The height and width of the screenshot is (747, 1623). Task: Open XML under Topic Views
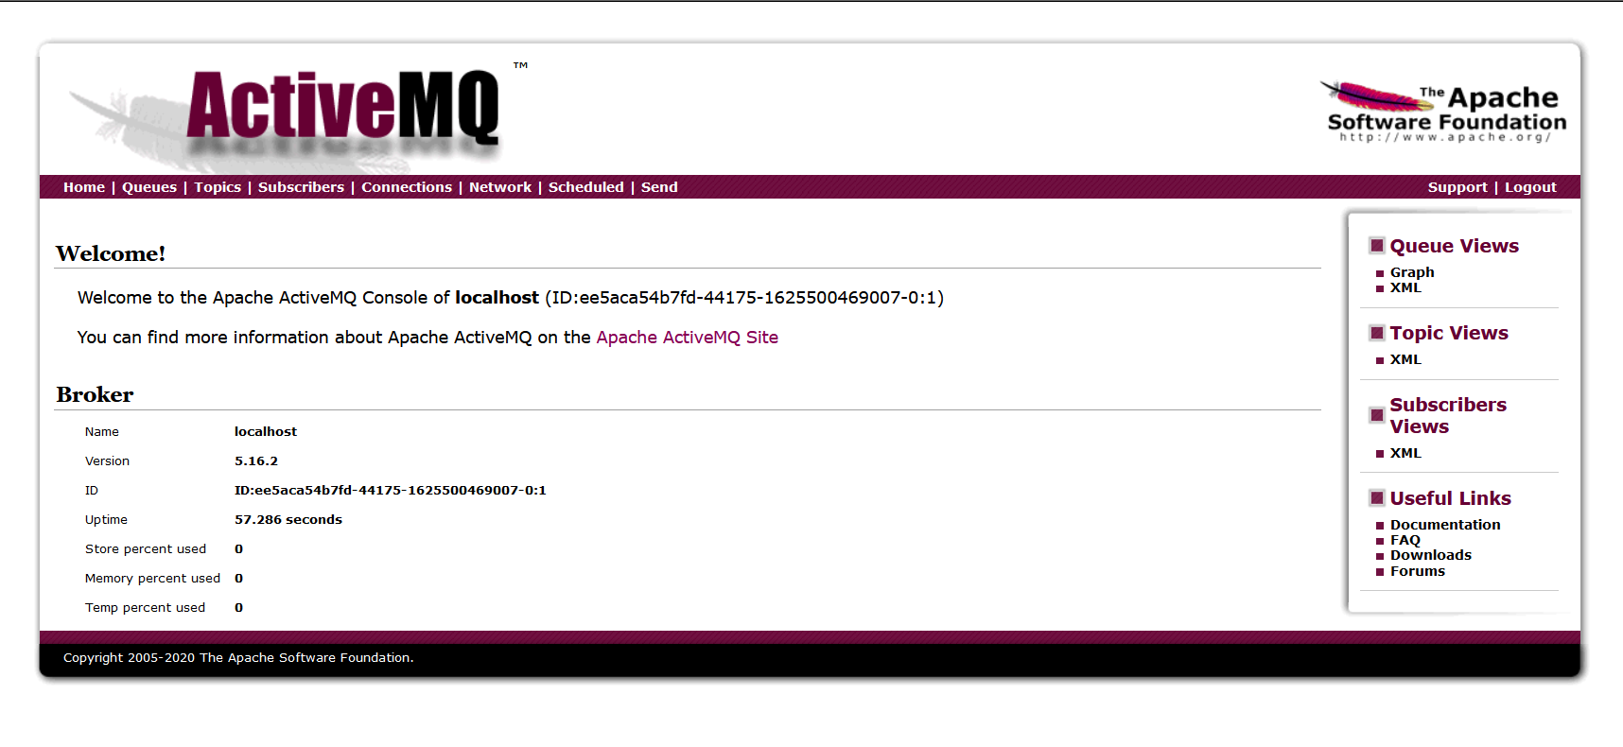pos(1405,359)
